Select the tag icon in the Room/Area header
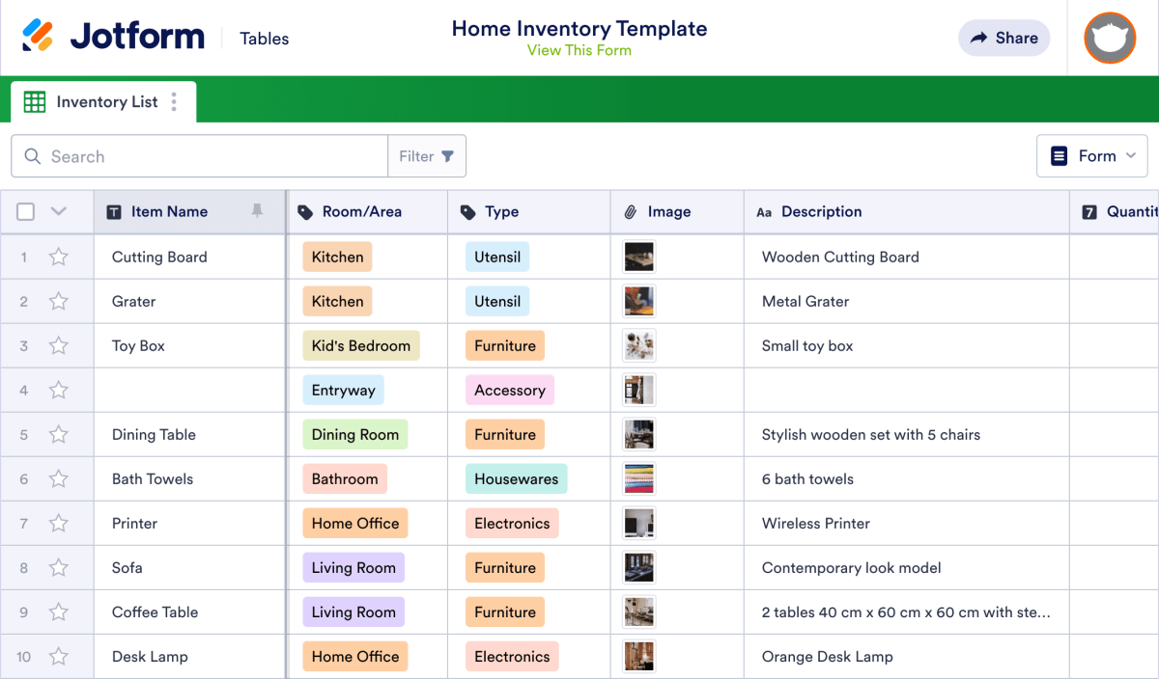This screenshot has height=679, width=1159. coord(305,211)
